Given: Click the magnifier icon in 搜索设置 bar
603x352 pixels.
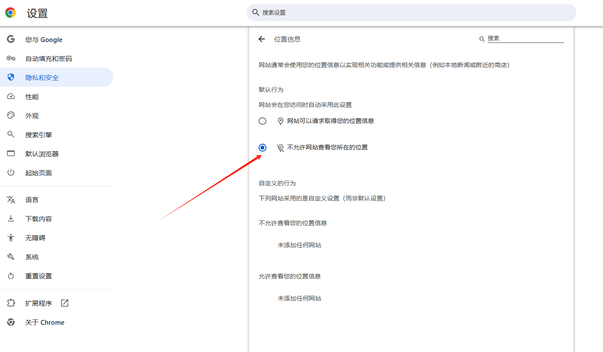Looking at the screenshot, I should point(256,13).
